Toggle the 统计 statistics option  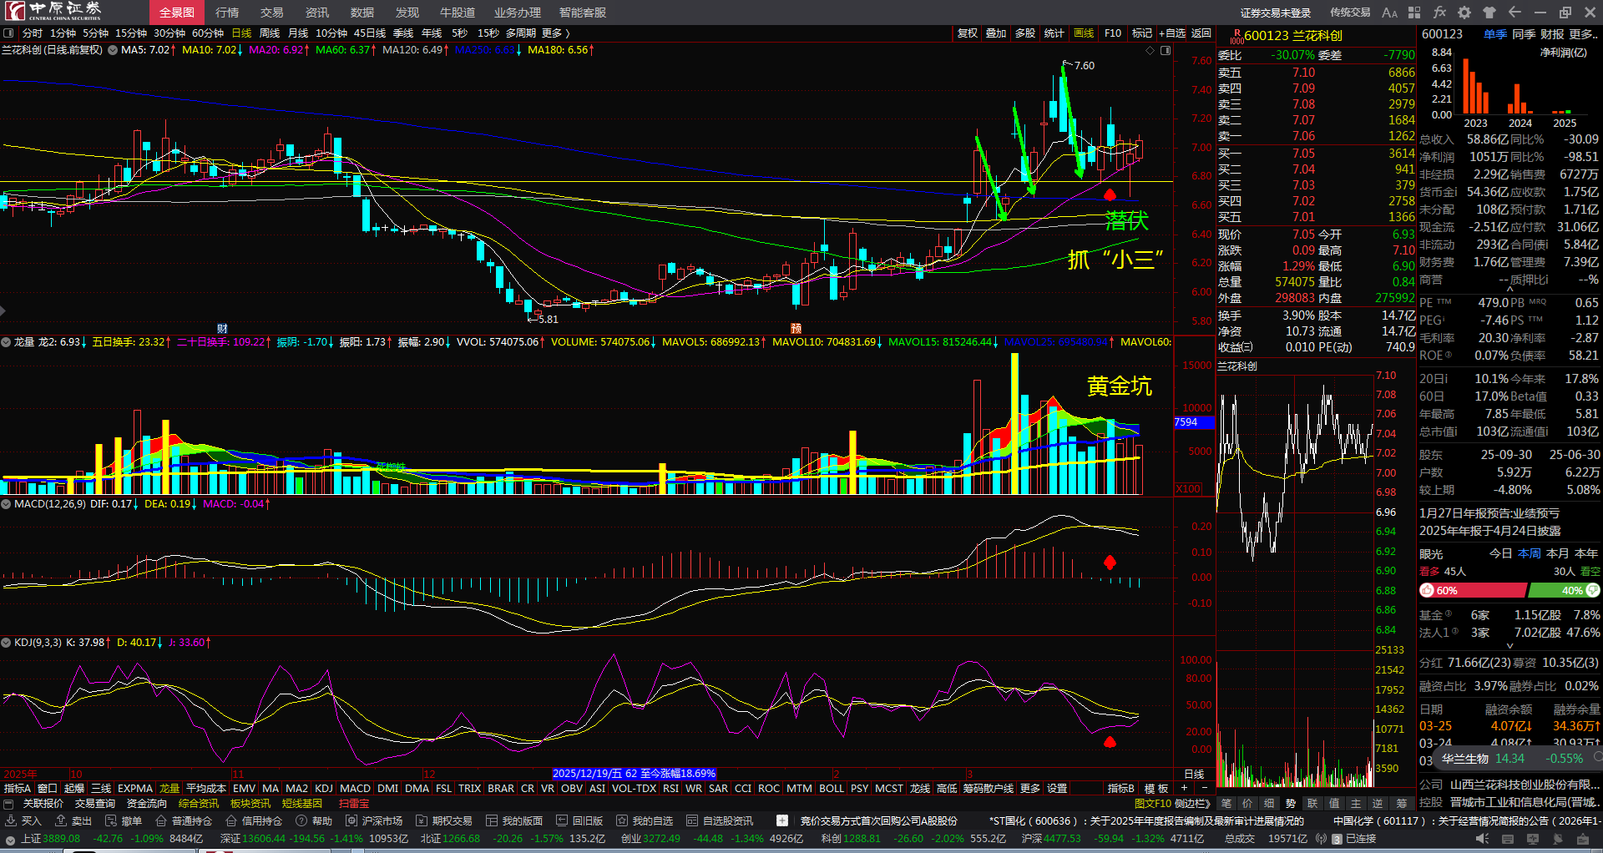tap(1054, 33)
